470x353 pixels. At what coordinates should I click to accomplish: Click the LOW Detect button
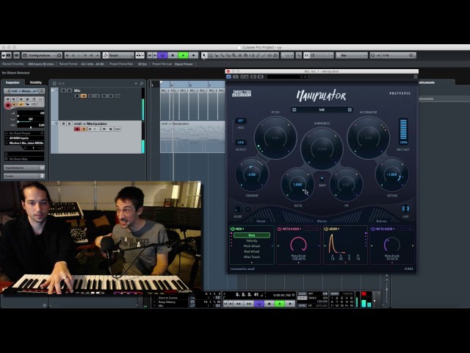pyautogui.click(x=240, y=142)
